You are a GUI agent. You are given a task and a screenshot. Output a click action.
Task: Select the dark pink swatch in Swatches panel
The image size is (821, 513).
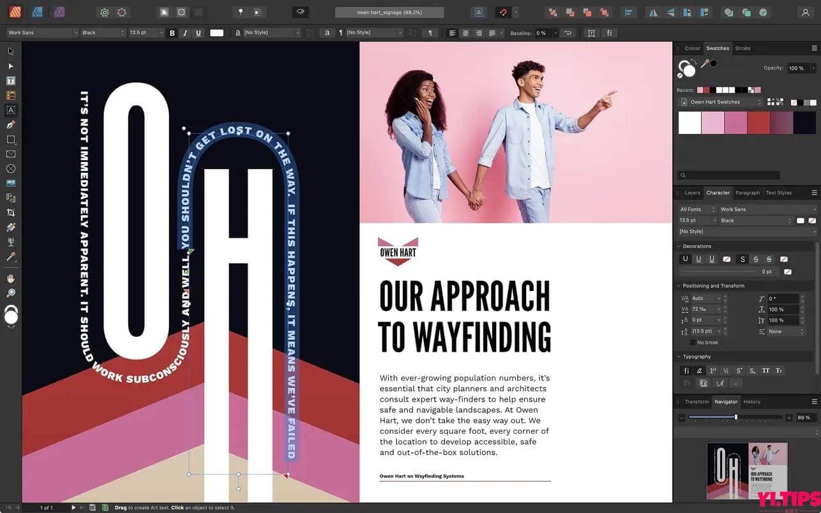coord(736,122)
